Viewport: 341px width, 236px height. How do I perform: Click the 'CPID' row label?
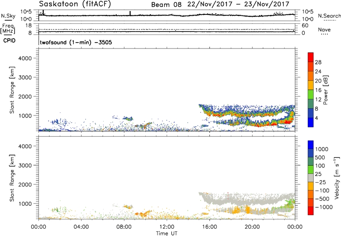(9, 40)
